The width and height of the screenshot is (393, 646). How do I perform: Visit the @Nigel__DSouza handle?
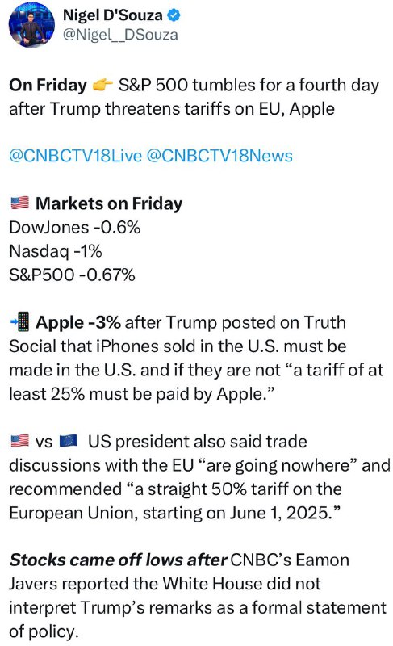coord(120,35)
